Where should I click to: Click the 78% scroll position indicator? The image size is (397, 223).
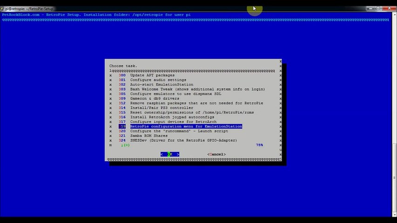click(259, 145)
